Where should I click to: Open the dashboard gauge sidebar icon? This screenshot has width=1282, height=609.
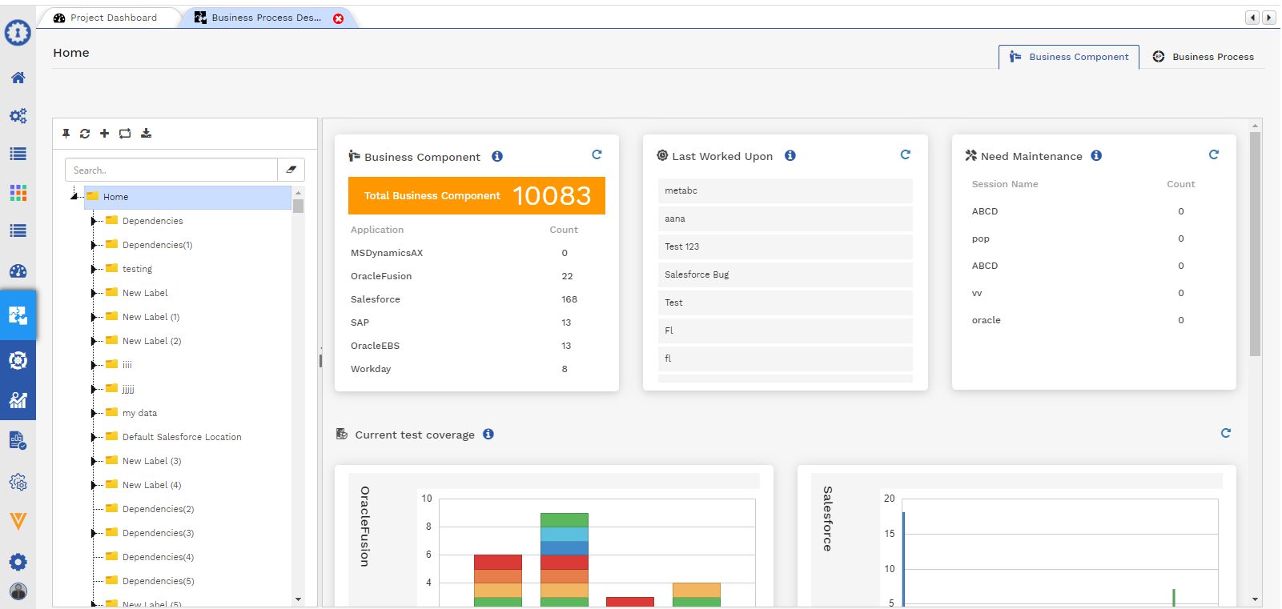click(18, 271)
